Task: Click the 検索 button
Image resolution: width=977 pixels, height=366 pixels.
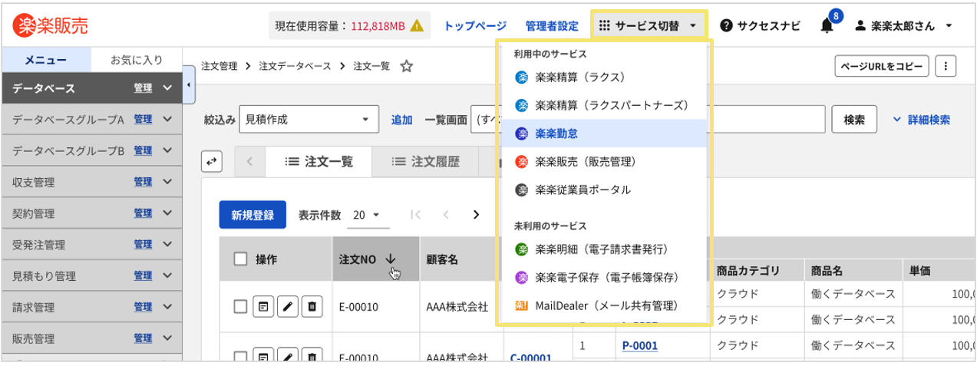Action: [854, 120]
